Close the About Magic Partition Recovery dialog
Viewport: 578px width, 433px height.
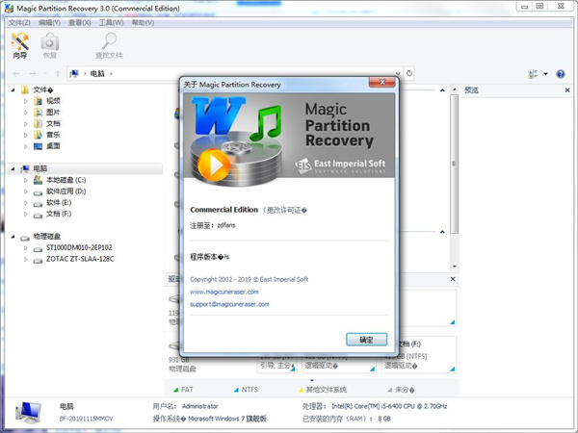382,82
